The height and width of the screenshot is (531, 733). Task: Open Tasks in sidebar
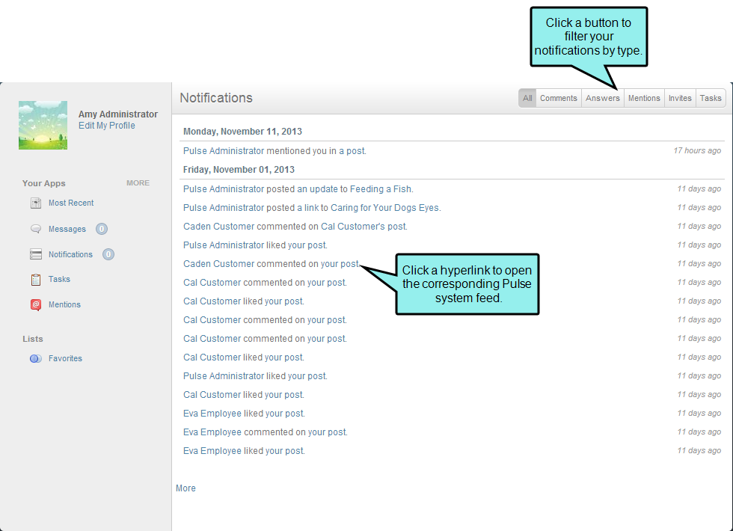[59, 279]
